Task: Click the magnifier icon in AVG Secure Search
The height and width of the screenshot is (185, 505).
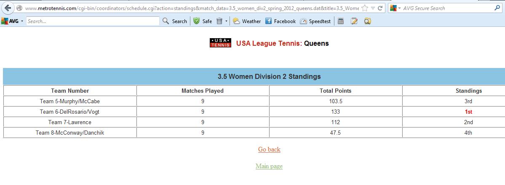Action: pos(497,8)
